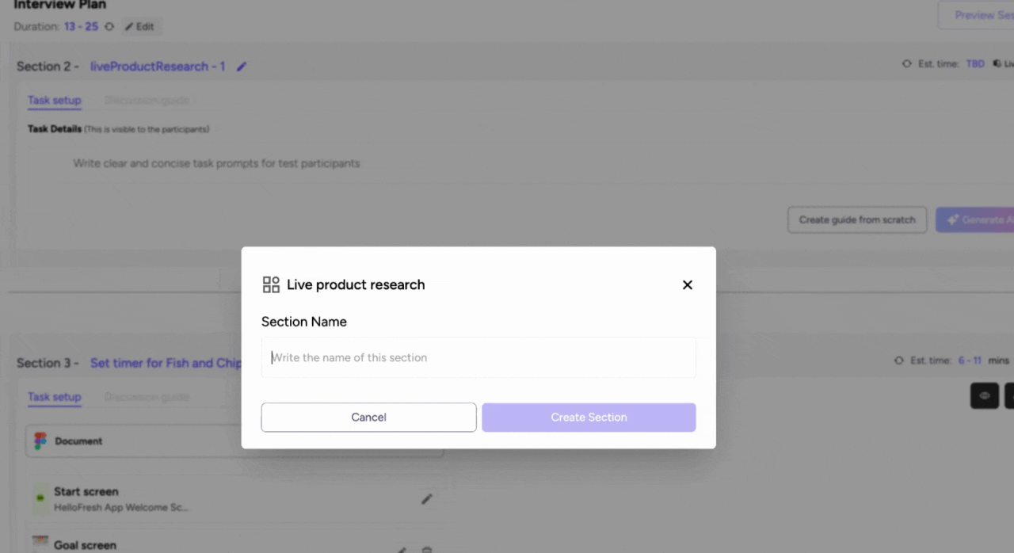Open Task setup tab in Section 2
The height and width of the screenshot is (553, 1014).
55,101
